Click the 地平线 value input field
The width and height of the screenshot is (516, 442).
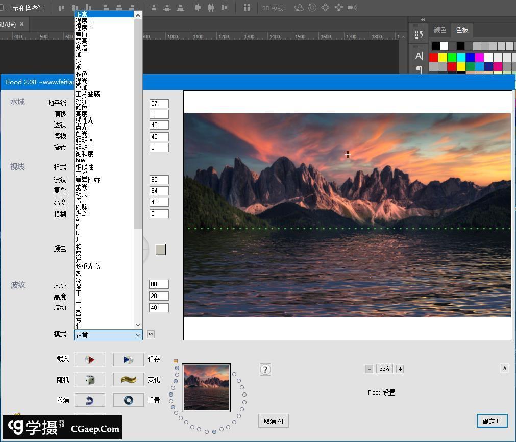[x=159, y=103]
